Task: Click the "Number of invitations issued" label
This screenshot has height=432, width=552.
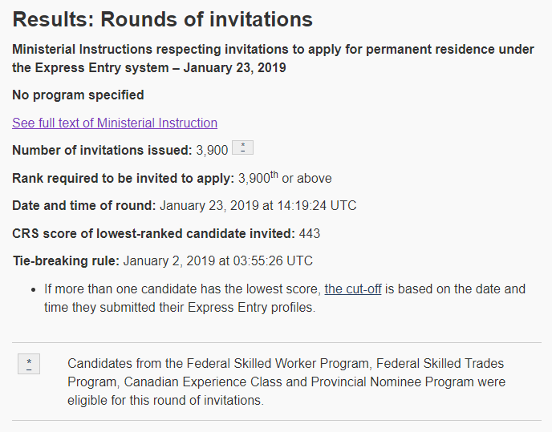Action: click(x=102, y=150)
